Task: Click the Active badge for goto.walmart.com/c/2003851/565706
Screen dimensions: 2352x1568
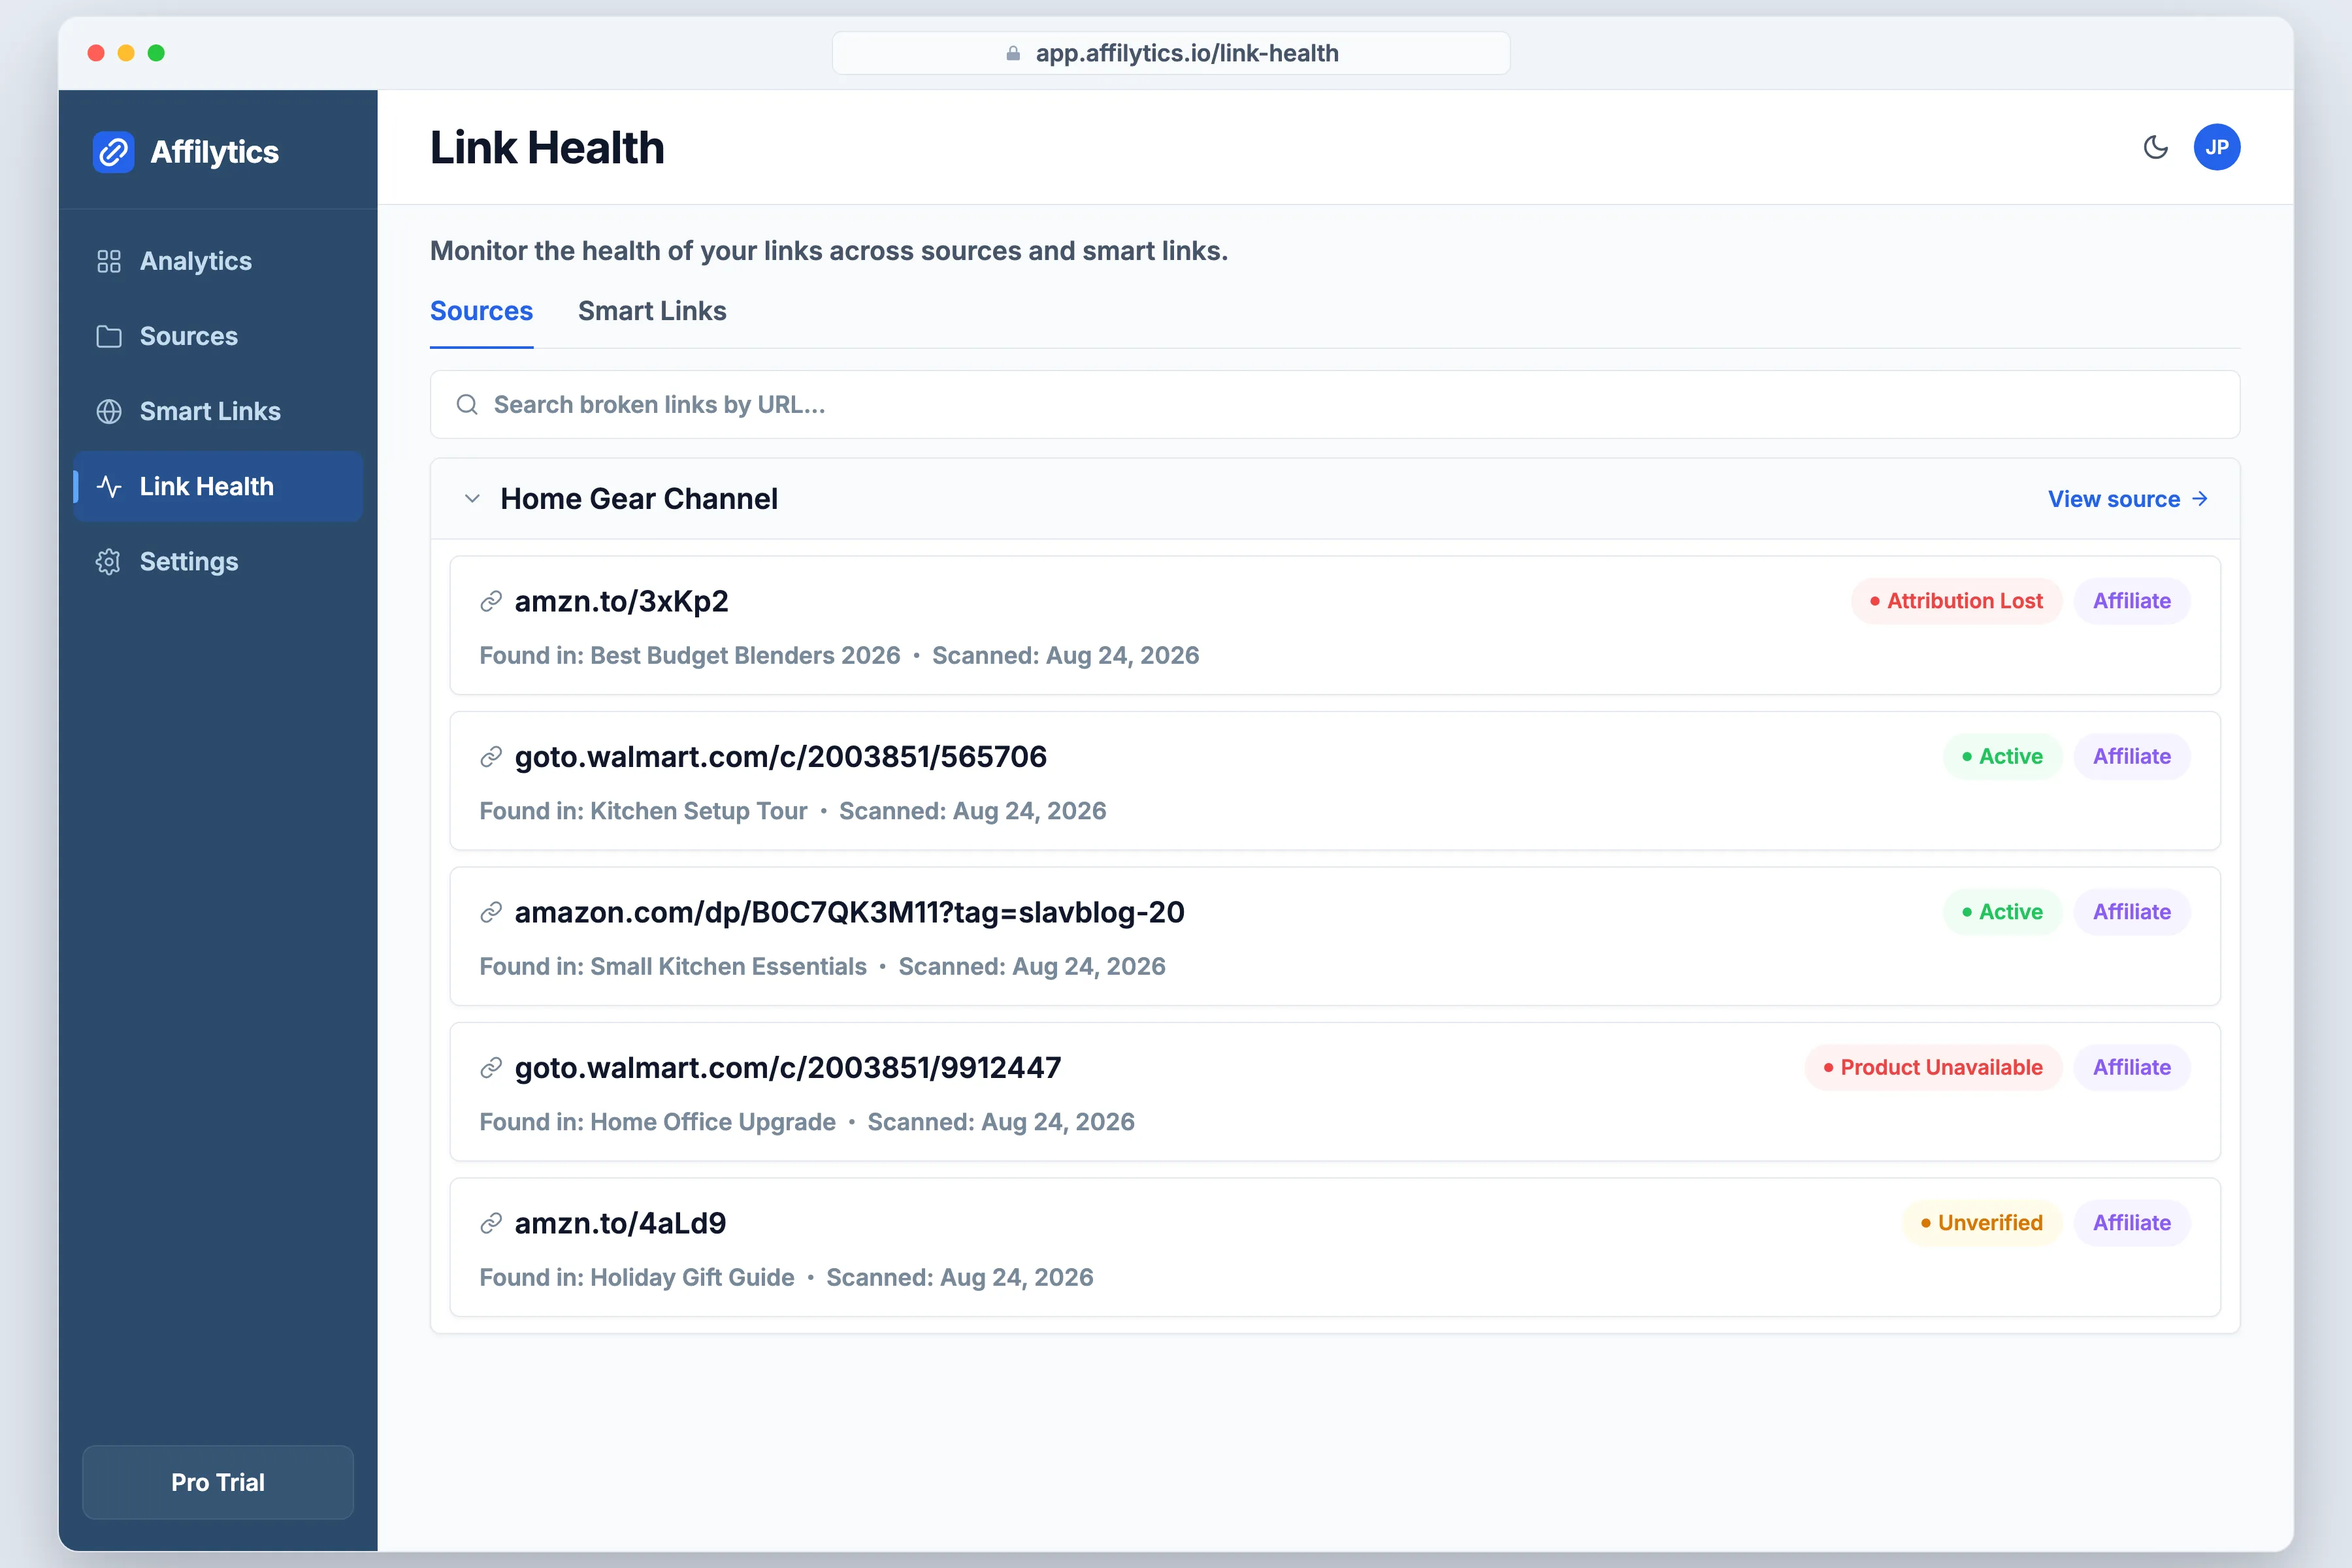Action: 2002,757
